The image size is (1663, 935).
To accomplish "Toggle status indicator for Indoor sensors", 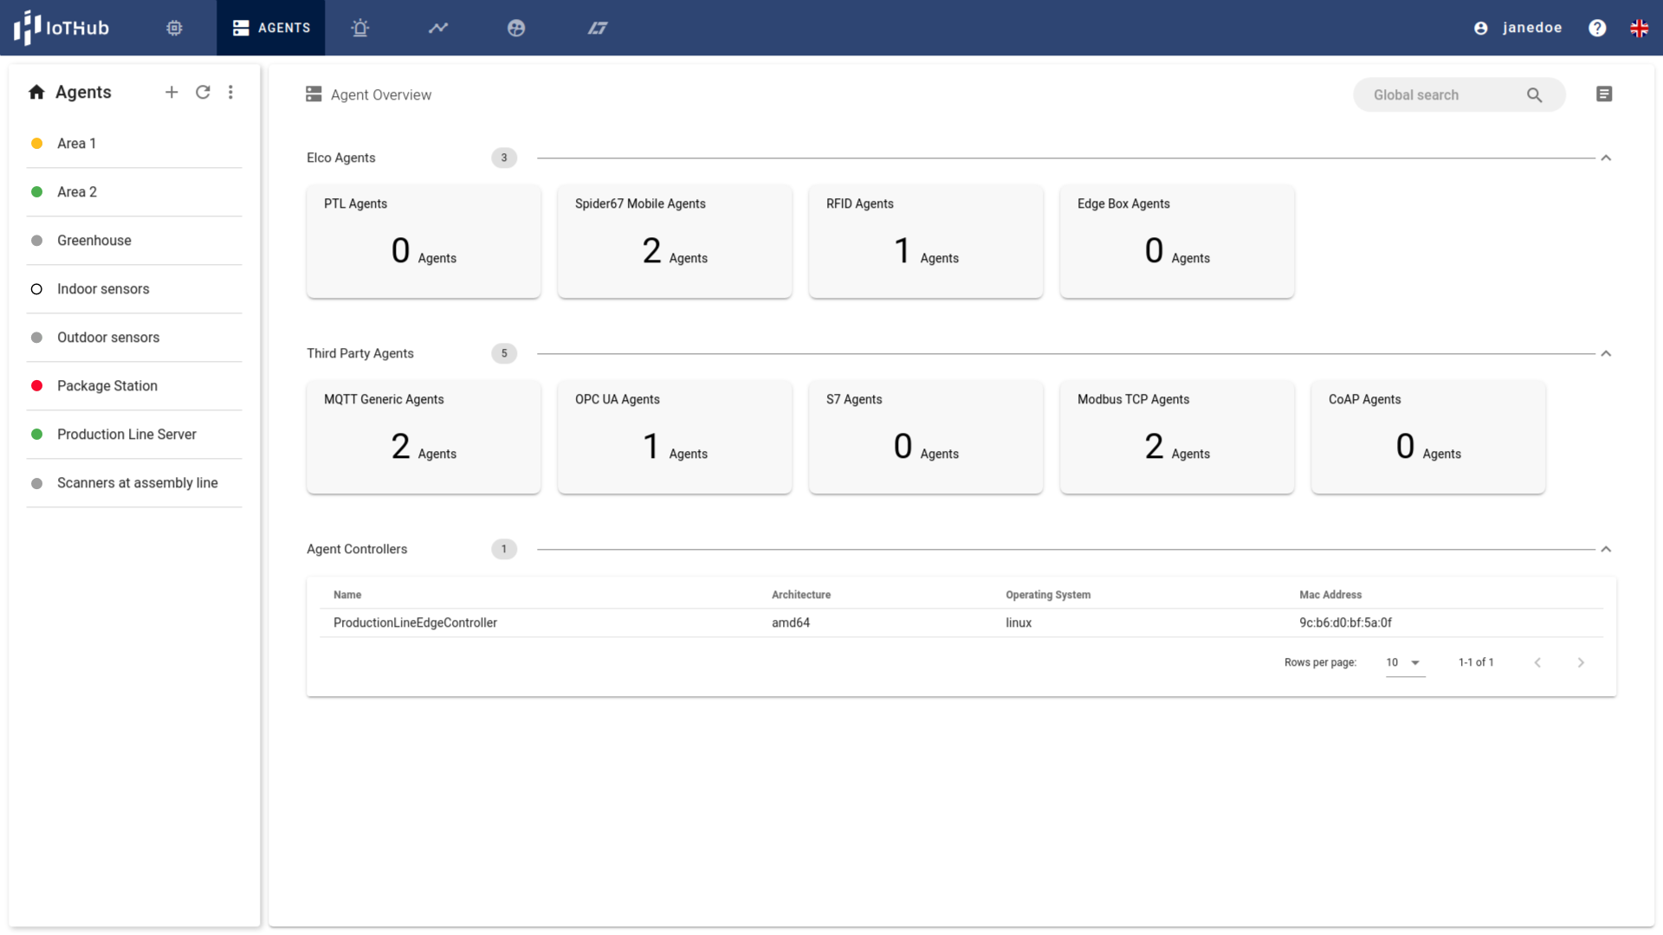I will (x=36, y=289).
